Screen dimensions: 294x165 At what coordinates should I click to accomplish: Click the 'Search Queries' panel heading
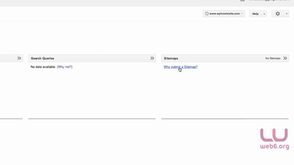point(42,58)
